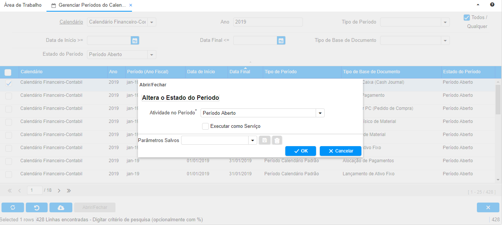Uncheck the Todos / Qualquer checkbox

[467, 18]
